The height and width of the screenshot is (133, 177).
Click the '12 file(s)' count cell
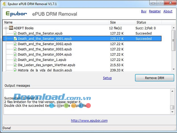(116, 28)
